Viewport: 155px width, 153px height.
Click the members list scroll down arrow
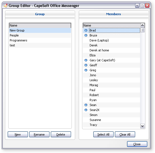tap(143, 126)
